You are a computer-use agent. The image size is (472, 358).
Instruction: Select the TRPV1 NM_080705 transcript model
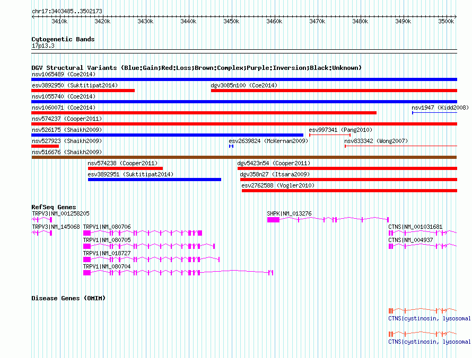point(149,246)
